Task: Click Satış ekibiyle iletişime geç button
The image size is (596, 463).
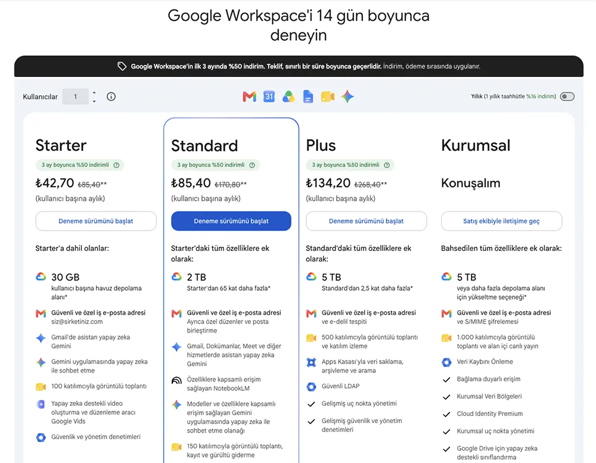Action: 501,221
